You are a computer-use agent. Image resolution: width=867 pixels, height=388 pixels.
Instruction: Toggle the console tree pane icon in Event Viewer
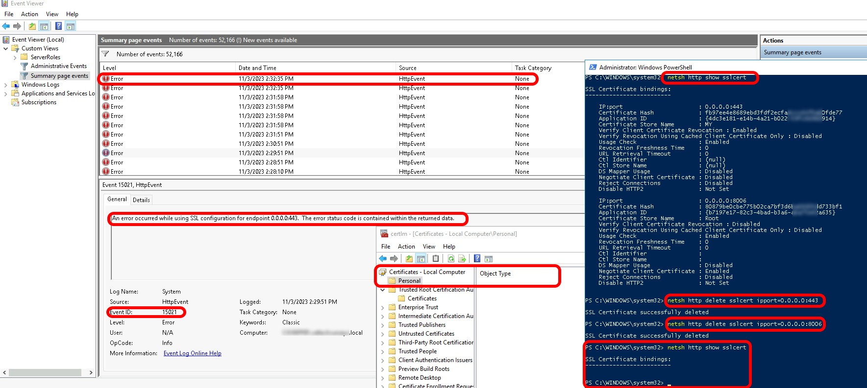click(44, 26)
